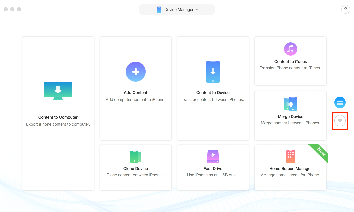
Task: Click the Content to Computer monitor icon
Action: 58,91
